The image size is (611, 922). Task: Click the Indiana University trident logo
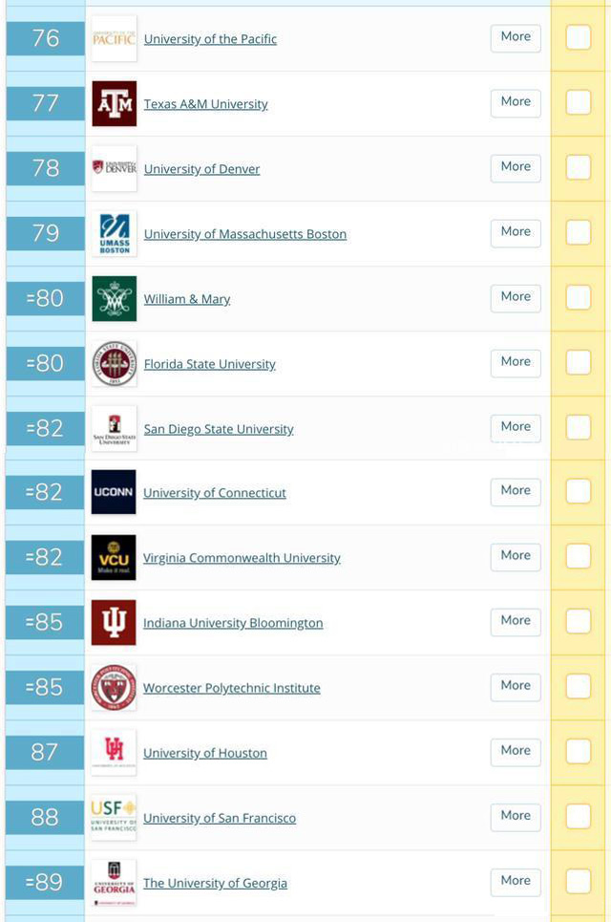(x=114, y=622)
